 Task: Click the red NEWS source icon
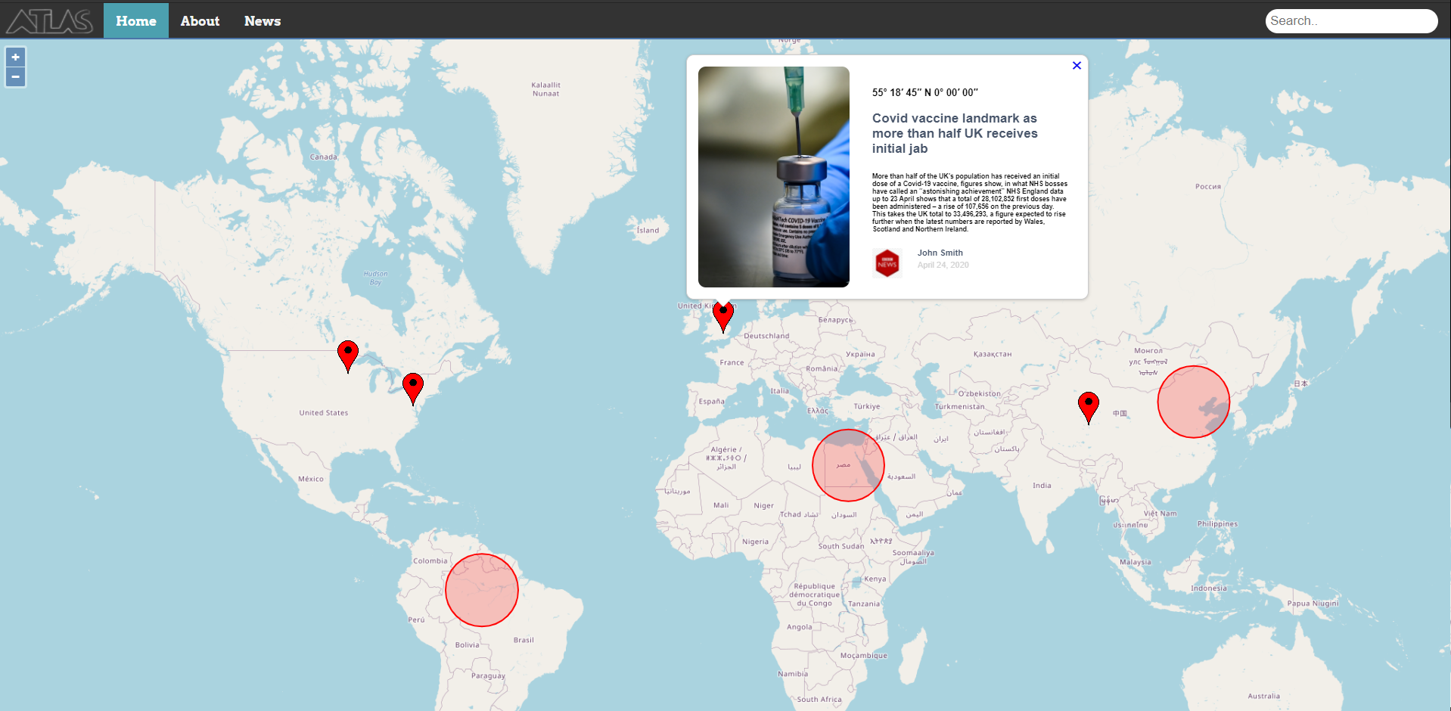[x=887, y=263]
